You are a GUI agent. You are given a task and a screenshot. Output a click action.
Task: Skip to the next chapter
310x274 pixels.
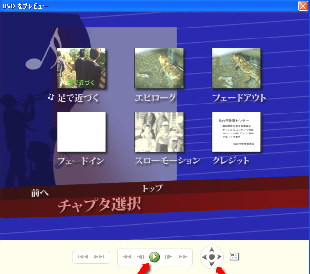99,257
